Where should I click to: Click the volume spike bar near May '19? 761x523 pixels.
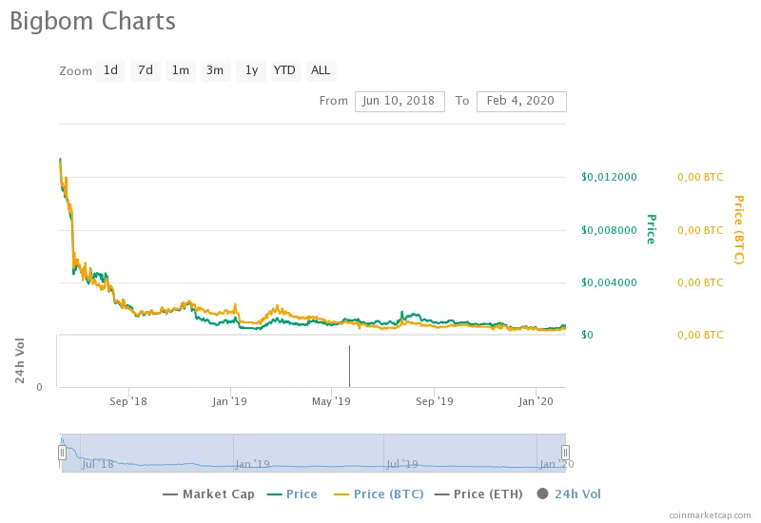pos(349,366)
